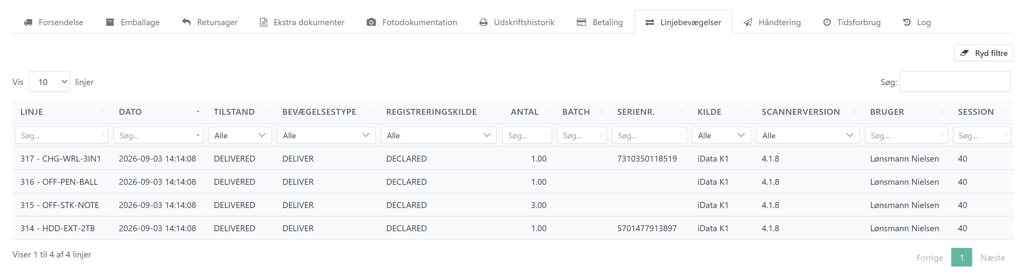
Task: Click the SESSION column search field
Action: click(981, 135)
